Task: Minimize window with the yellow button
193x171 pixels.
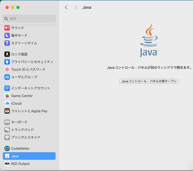Action: pos(13,7)
